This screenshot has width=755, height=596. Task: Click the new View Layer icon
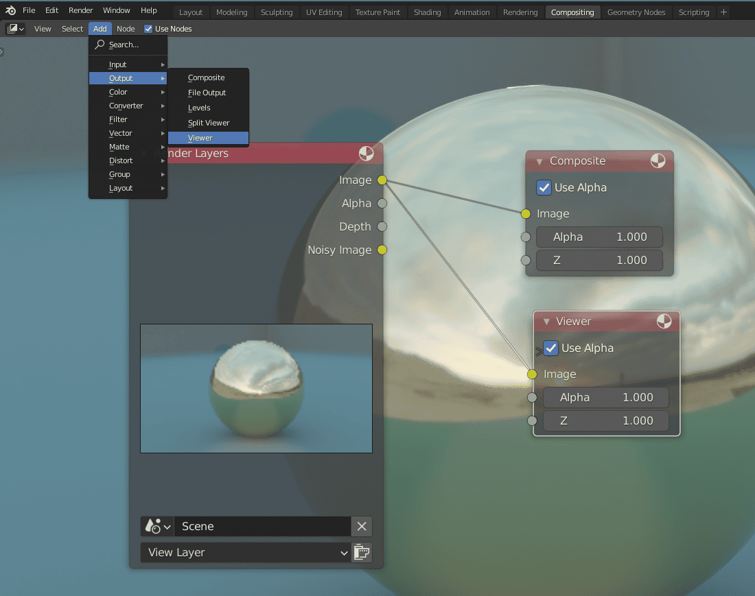361,552
